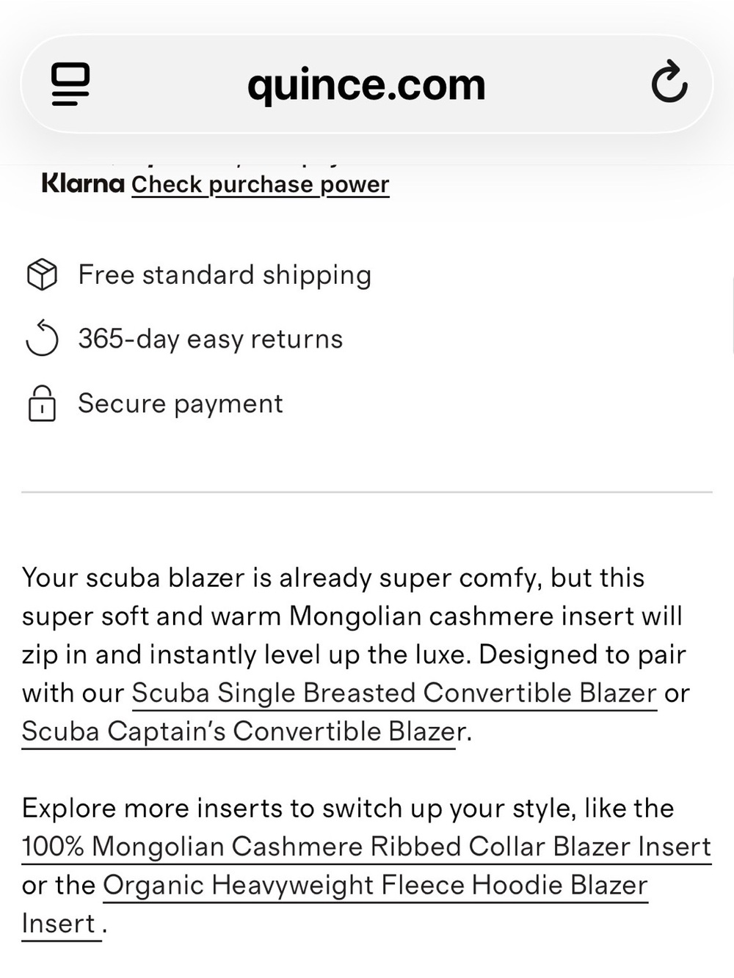The width and height of the screenshot is (734, 978).
Task: Click the Free standard shipping text
Action: [225, 275]
